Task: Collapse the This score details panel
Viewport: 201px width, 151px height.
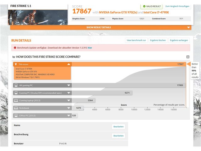Action: coord(69,64)
